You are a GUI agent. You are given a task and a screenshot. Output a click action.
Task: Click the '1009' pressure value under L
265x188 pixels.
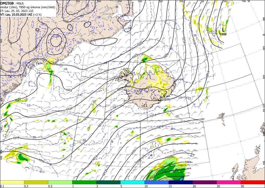pyautogui.click(x=223, y=34)
